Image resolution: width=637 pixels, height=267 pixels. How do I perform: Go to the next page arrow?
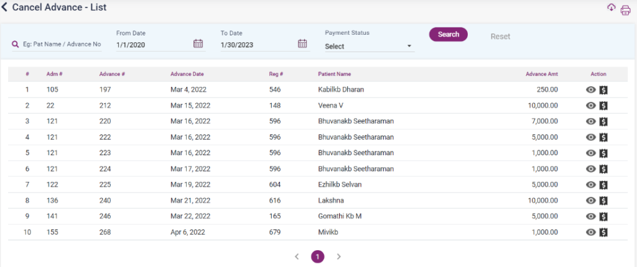[x=338, y=256]
